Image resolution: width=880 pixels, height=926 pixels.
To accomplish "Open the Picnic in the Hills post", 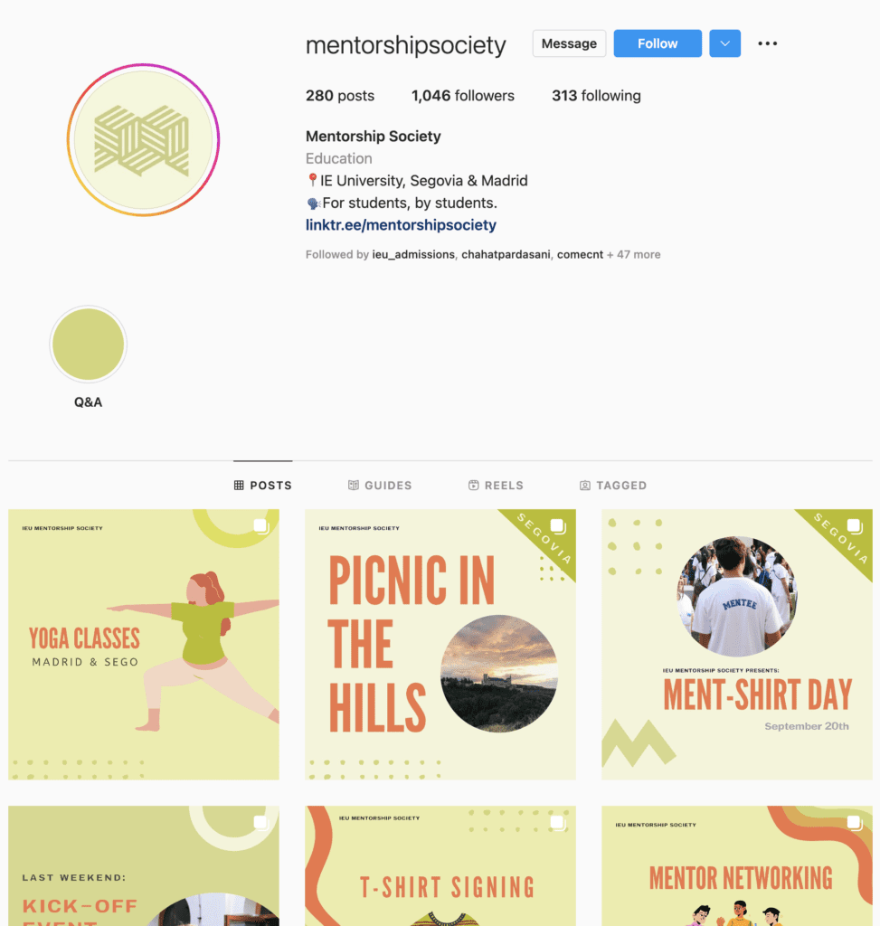I will pyautogui.click(x=440, y=644).
